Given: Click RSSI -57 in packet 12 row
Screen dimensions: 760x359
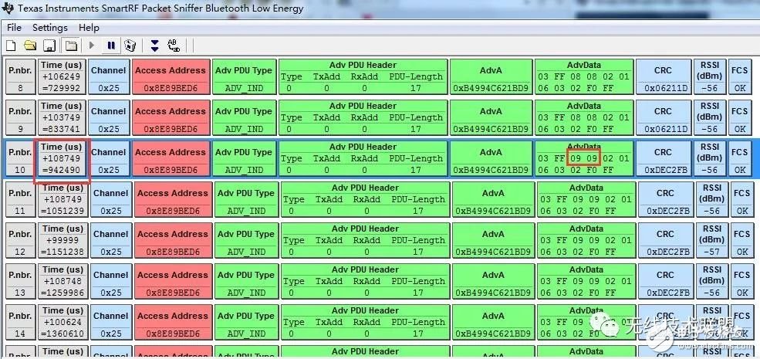Looking at the screenshot, I should coord(712,240).
